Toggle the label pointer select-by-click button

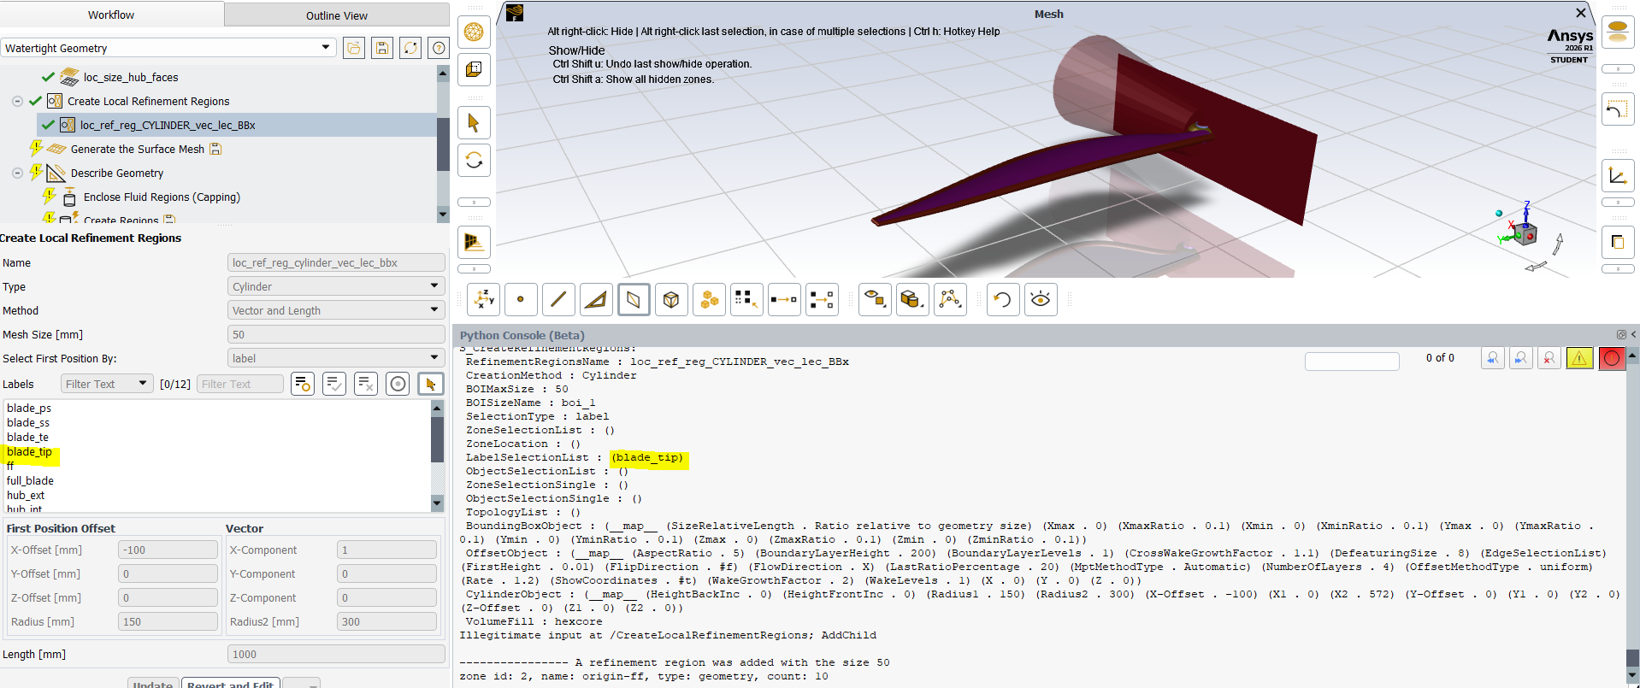[430, 385]
